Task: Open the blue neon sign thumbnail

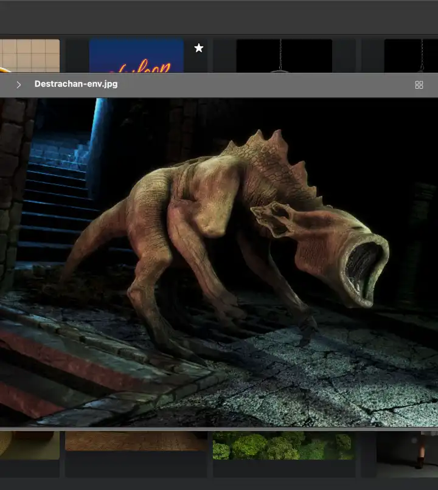Action: tap(136, 56)
